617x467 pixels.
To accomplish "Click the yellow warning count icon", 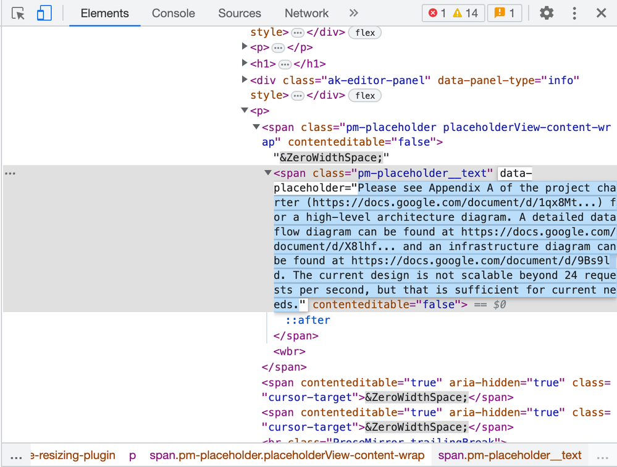I will point(457,14).
